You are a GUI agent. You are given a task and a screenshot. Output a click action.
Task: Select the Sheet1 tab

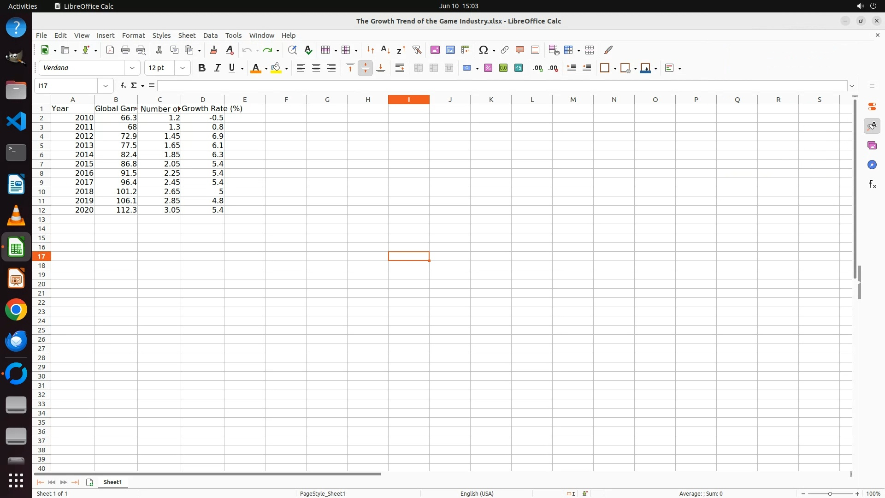(112, 482)
